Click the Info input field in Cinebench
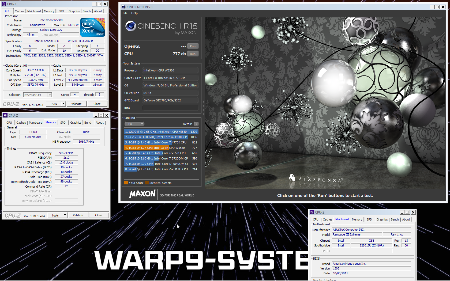The height and width of the screenshot is (281, 450). coord(170,108)
